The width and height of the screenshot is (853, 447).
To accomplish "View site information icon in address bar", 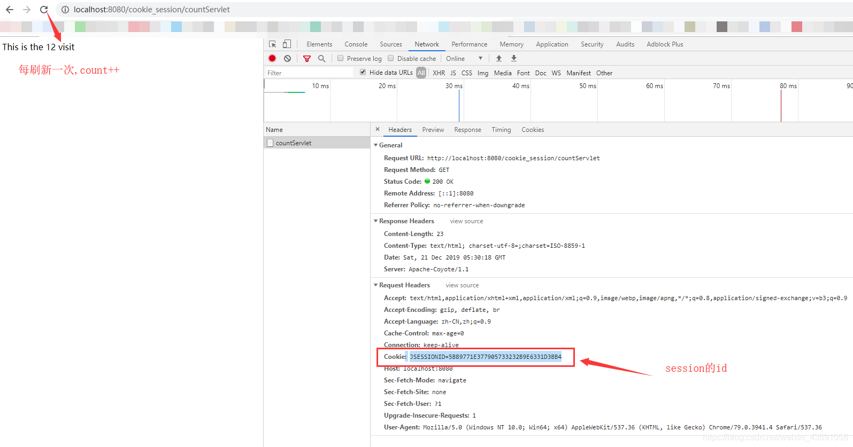I will pyautogui.click(x=65, y=10).
